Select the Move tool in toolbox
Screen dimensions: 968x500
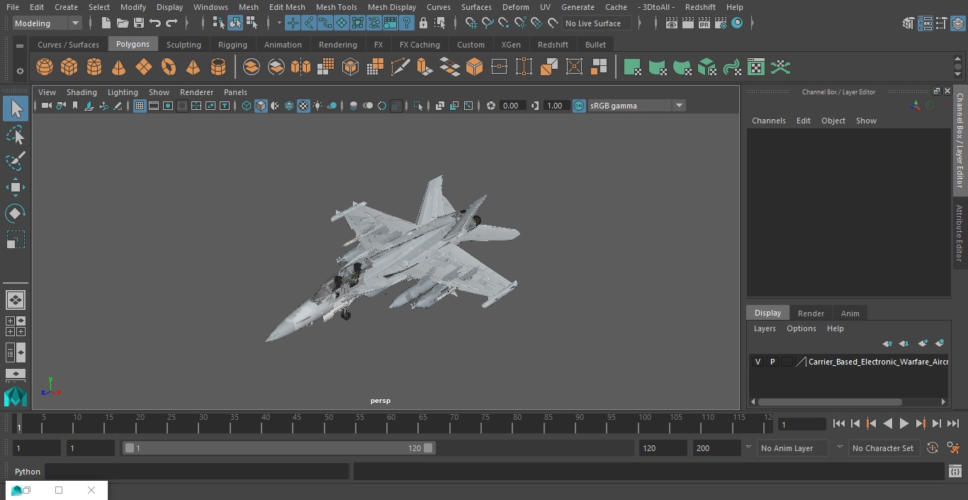[16, 187]
